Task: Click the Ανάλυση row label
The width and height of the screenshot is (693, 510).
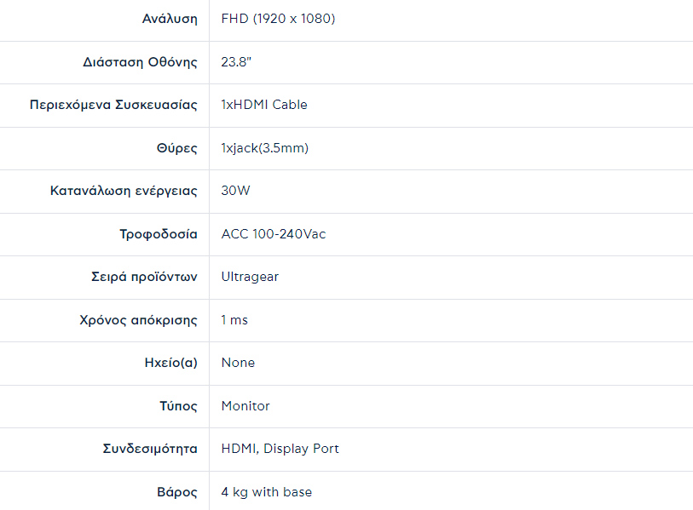Action: pos(170,19)
